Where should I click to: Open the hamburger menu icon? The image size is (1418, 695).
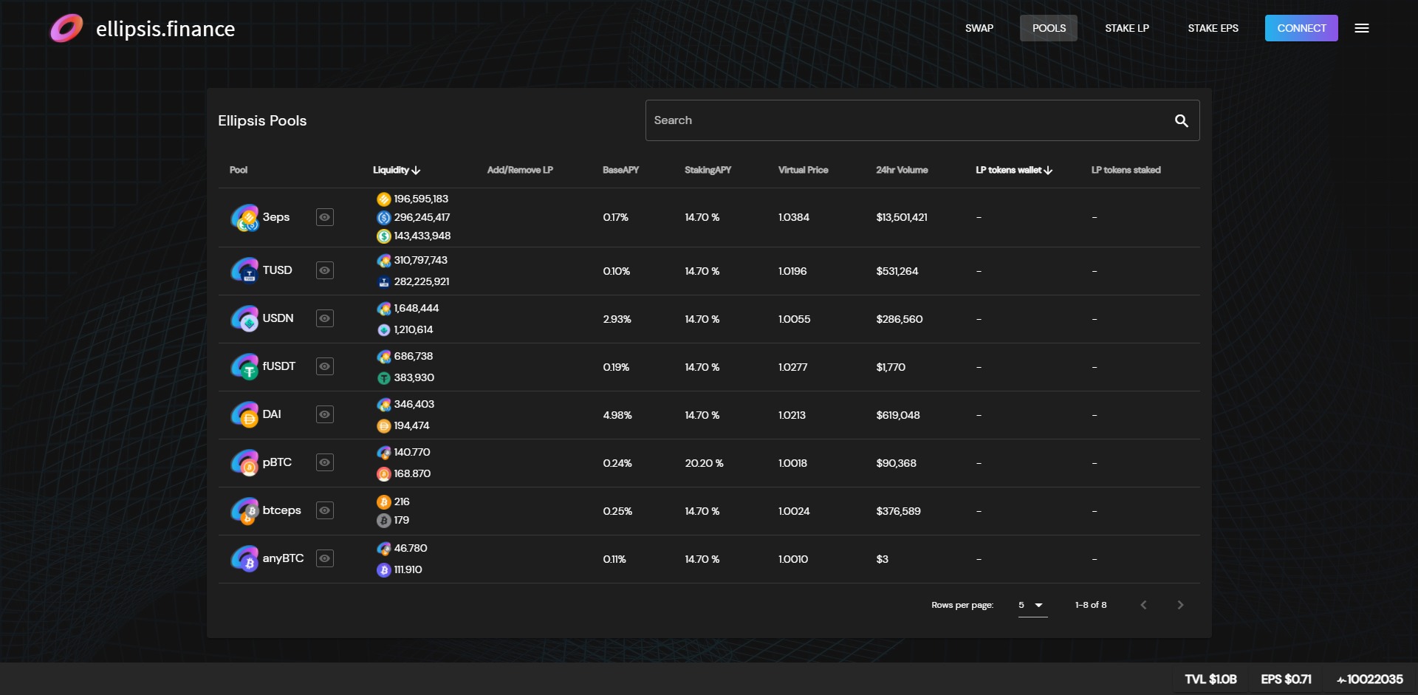tap(1362, 28)
